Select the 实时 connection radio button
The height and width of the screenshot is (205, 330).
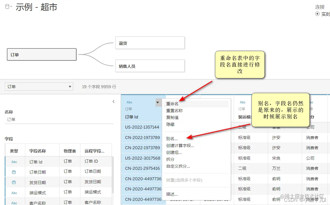[x=317, y=14]
